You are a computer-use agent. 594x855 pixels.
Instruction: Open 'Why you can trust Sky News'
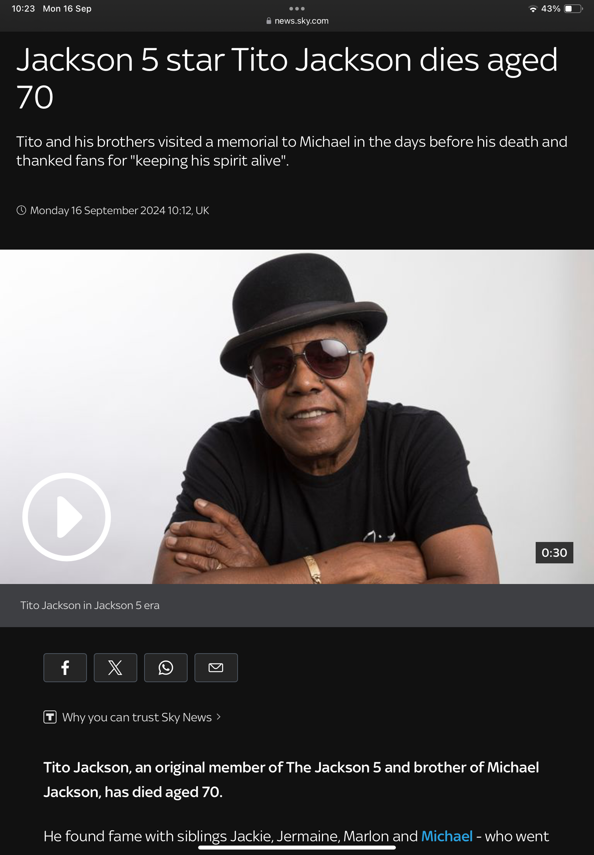coord(137,717)
